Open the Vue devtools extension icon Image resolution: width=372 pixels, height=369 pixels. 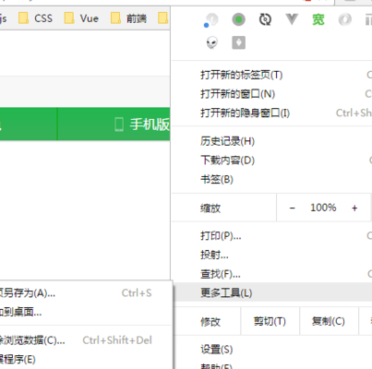(292, 19)
